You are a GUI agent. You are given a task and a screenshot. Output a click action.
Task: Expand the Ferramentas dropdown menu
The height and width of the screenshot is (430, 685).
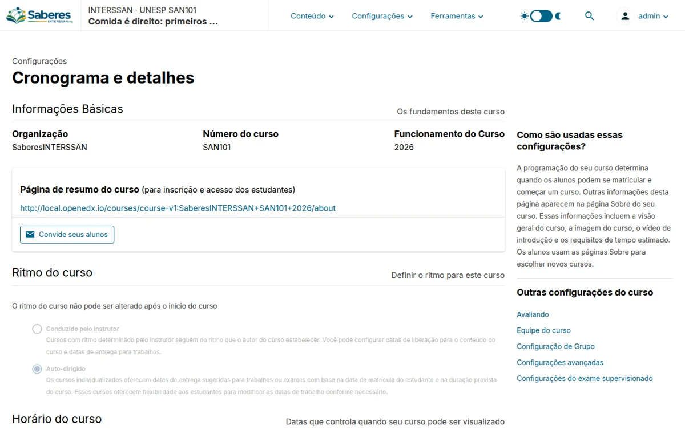(x=457, y=16)
